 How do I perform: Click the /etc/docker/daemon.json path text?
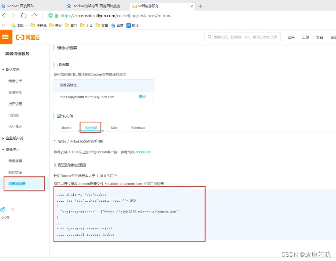pyautogui.click(x=123, y=184)
